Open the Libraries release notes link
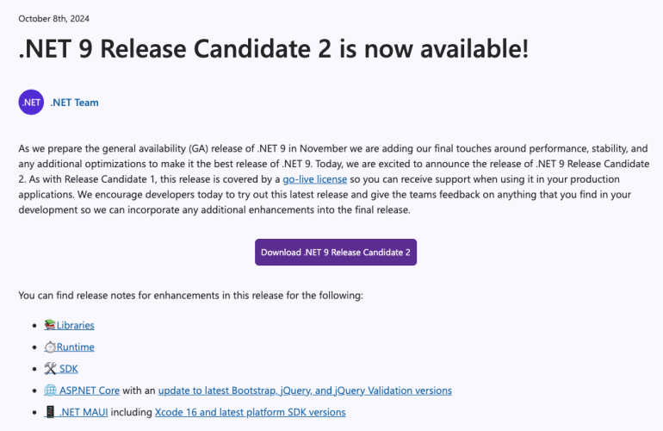Image resolution: width=663 pixels, height=431 pixels. click(x=76, y=325)
